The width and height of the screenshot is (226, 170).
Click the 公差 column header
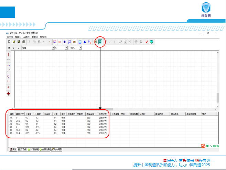point(56,114)
